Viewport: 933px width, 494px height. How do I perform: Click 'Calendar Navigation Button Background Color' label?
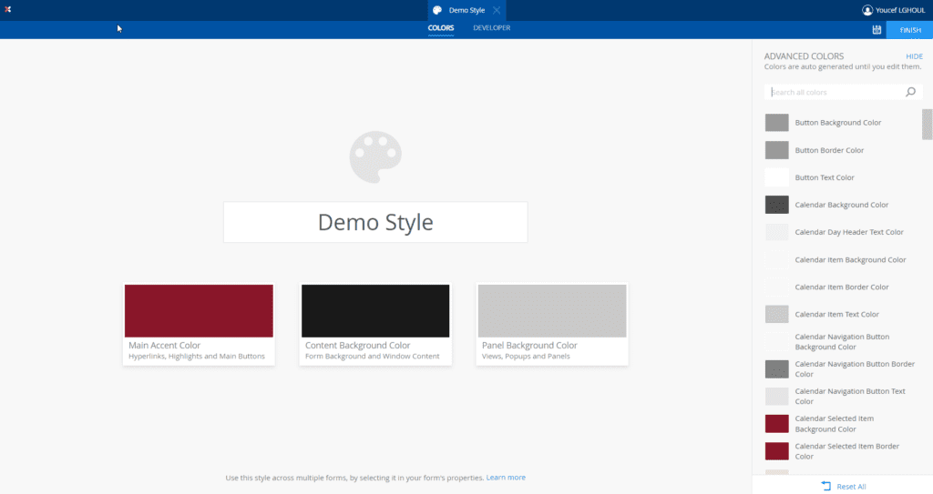point(842,342)
